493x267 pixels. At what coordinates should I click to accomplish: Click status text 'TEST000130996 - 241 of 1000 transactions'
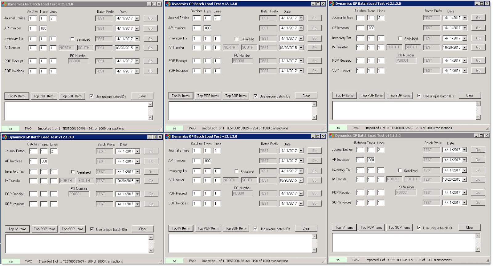tap(93, 129)
